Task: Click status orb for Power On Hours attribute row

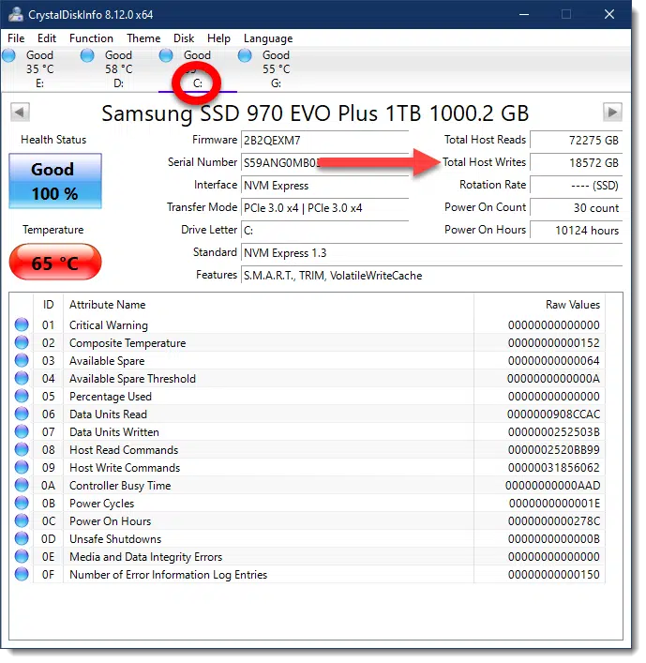Action: (22, 520)
